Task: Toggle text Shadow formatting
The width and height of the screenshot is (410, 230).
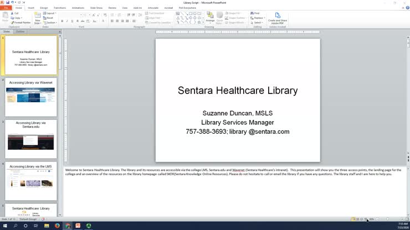Action: (x=78, y=21)
